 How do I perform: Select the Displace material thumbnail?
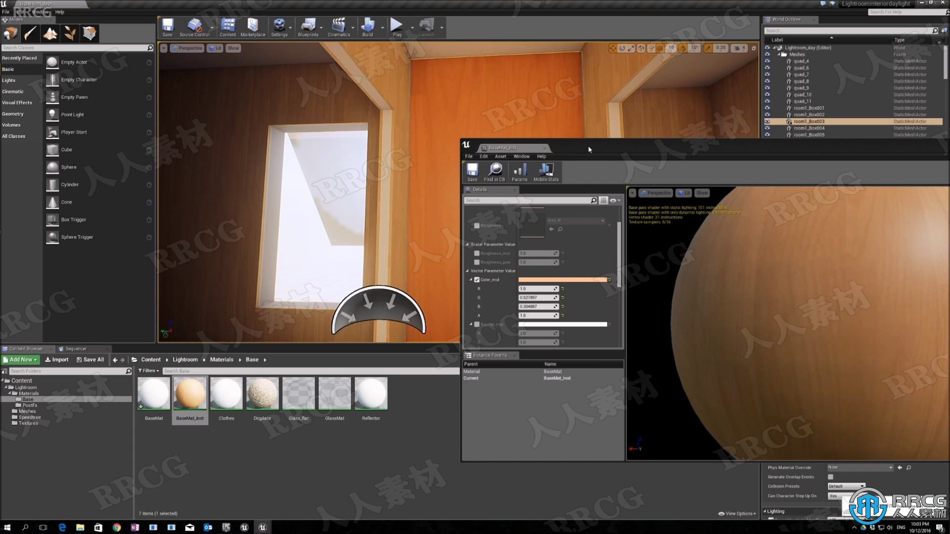[262, 394]
